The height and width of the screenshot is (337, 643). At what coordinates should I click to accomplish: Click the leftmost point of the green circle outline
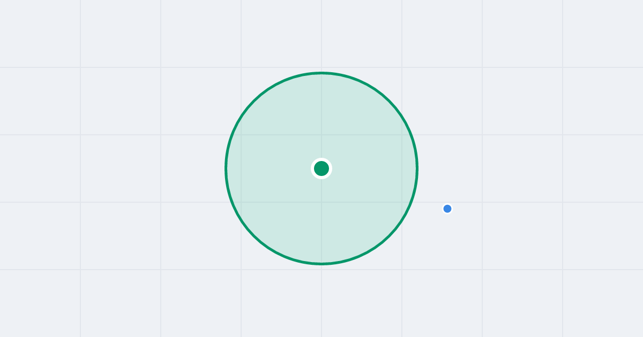(226, 168)
